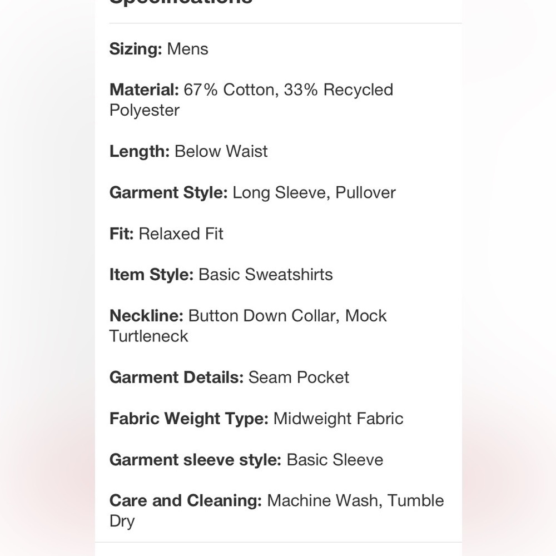This screenshot has height=556, width=556.
Task: Select the Fit: Relaxed Fit row
Action: click(166, 234)
